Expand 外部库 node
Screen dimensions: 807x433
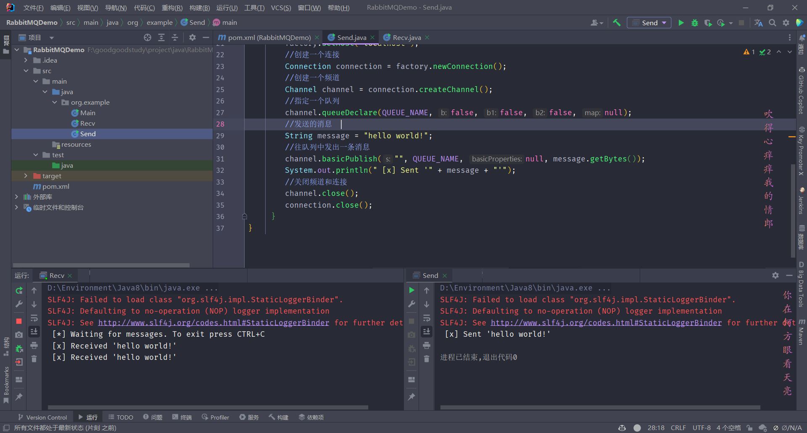[17, 197]
